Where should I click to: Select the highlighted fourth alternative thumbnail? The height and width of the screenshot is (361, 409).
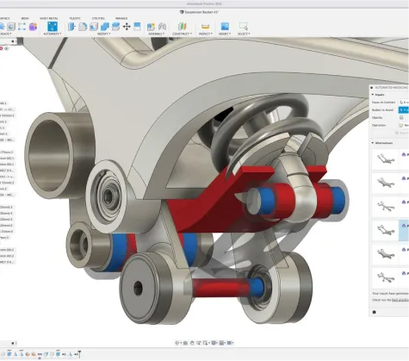point(386,230)
